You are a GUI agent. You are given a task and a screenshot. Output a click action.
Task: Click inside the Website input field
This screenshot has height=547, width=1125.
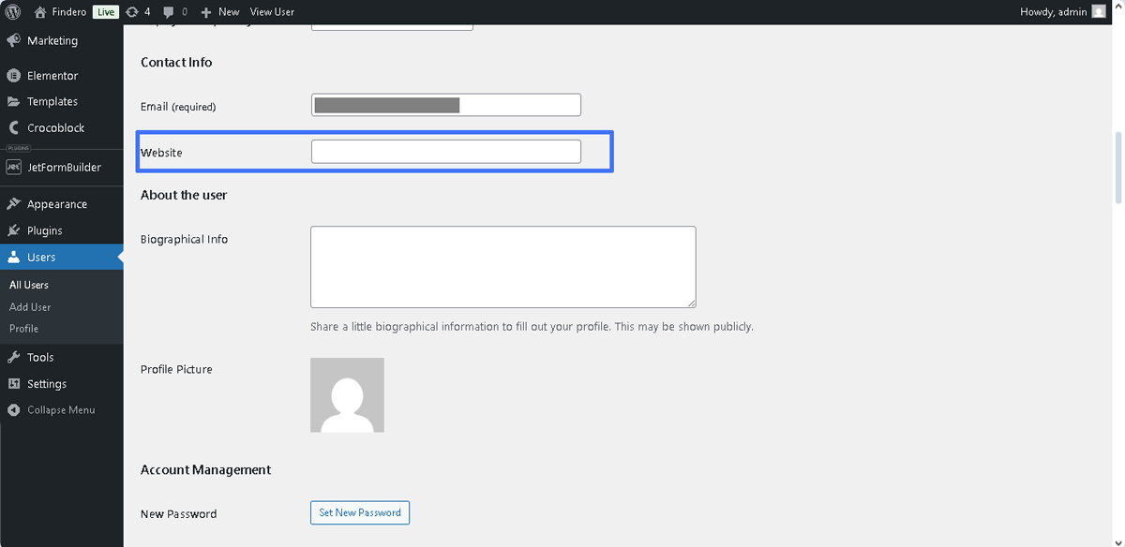445,151
